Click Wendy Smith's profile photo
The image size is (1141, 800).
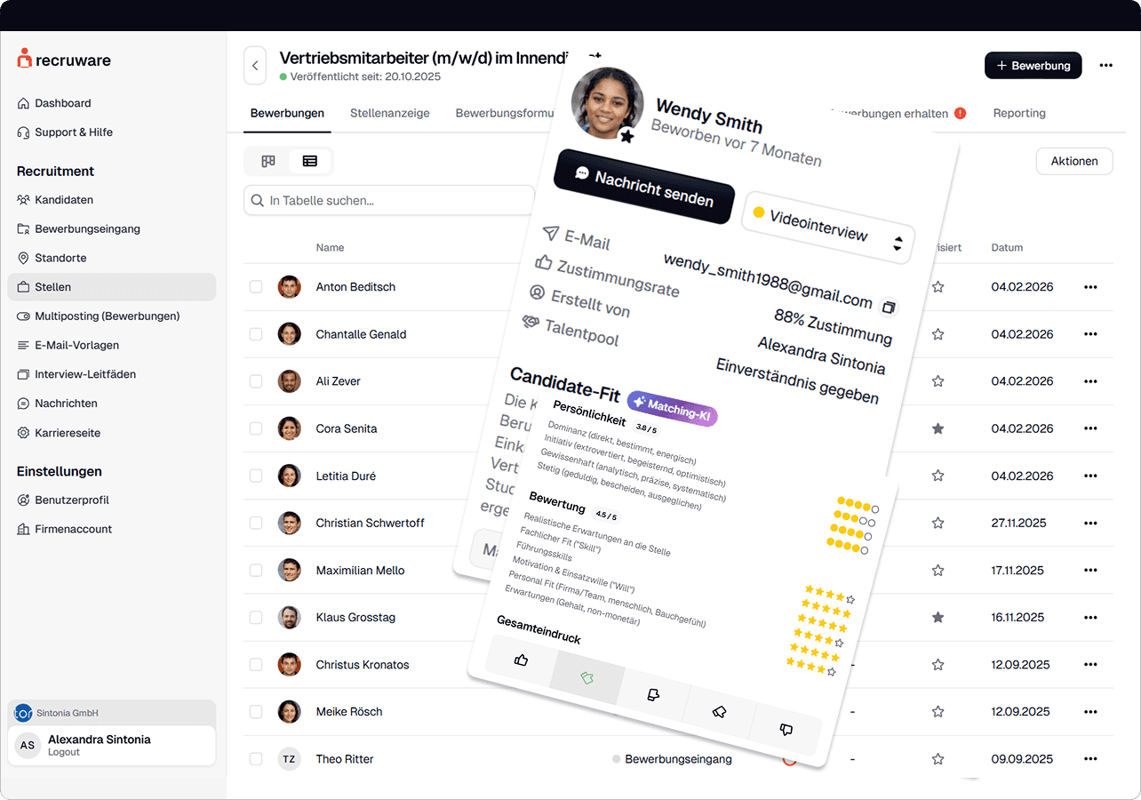(x=608, y=102)
